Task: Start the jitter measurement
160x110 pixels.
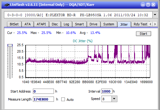Action: 144,34
